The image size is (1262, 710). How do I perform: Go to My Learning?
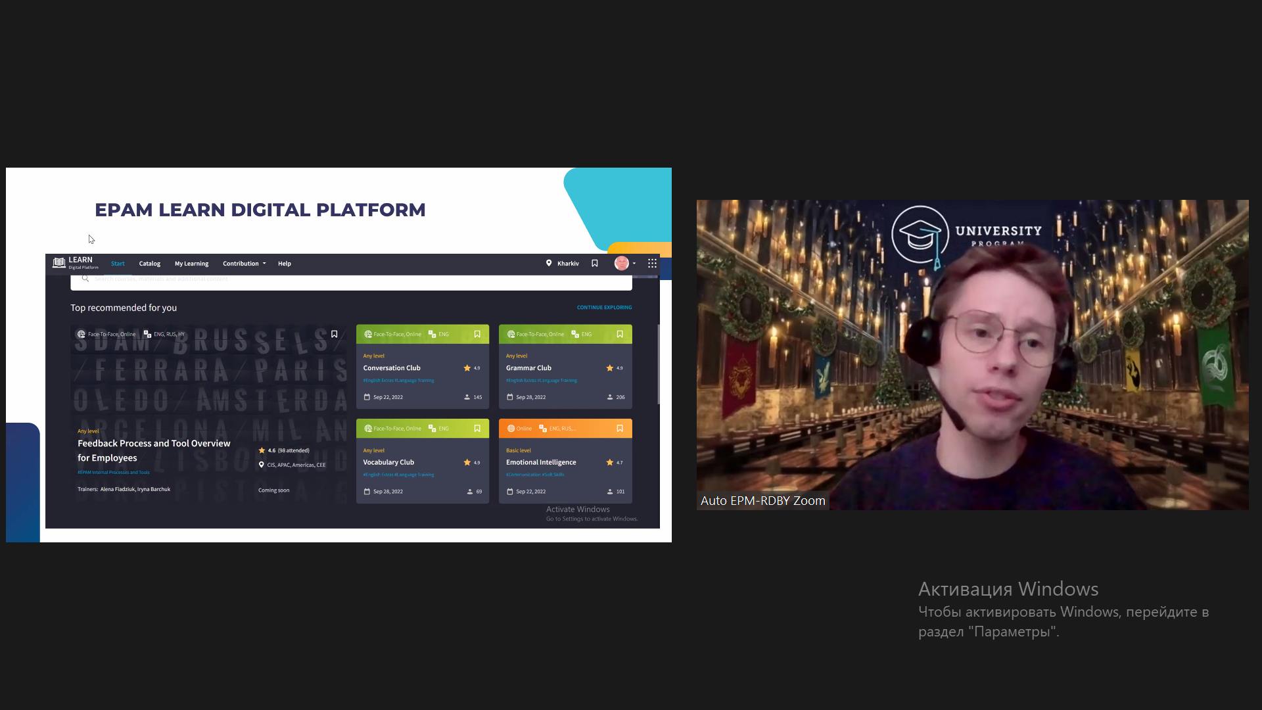[191, 264]
